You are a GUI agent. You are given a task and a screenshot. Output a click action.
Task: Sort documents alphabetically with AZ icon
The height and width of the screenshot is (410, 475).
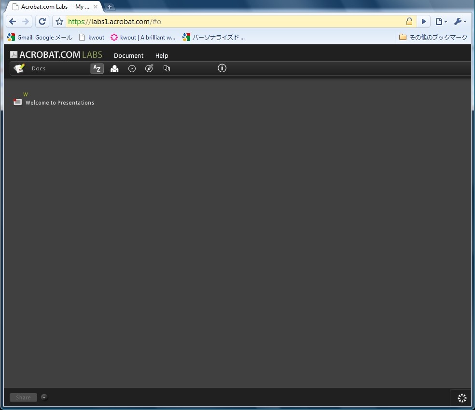[97, 68]
